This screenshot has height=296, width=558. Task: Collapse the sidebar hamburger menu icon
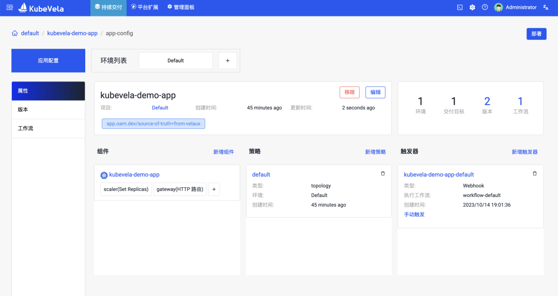(10, 7)
